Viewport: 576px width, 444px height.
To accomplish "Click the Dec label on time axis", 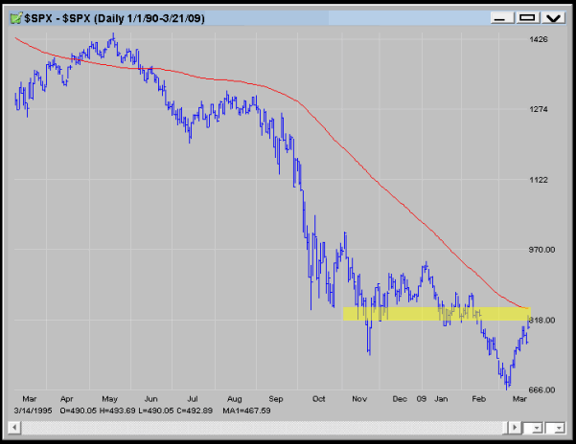I will 400,399.
